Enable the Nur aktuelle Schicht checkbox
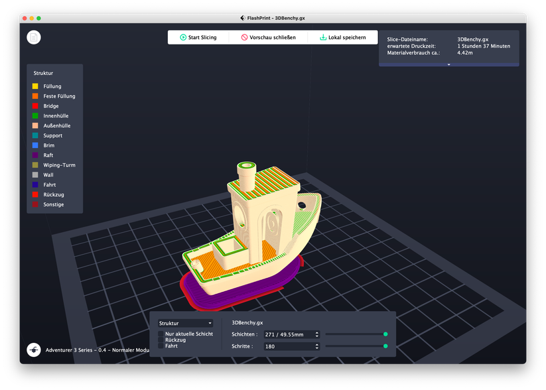Viewport: 546px width, 390px height. coord(161,334)
